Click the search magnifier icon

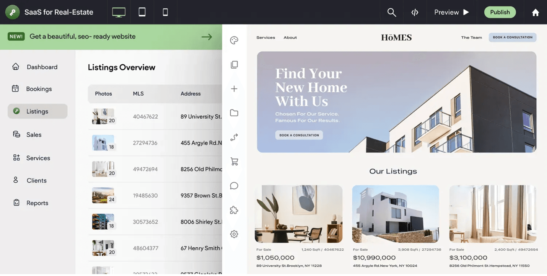coord(391,12)
